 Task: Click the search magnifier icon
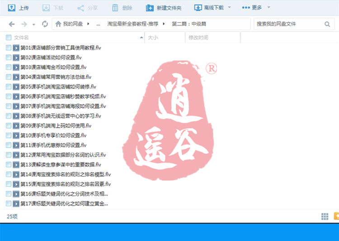tap(327, 24)
